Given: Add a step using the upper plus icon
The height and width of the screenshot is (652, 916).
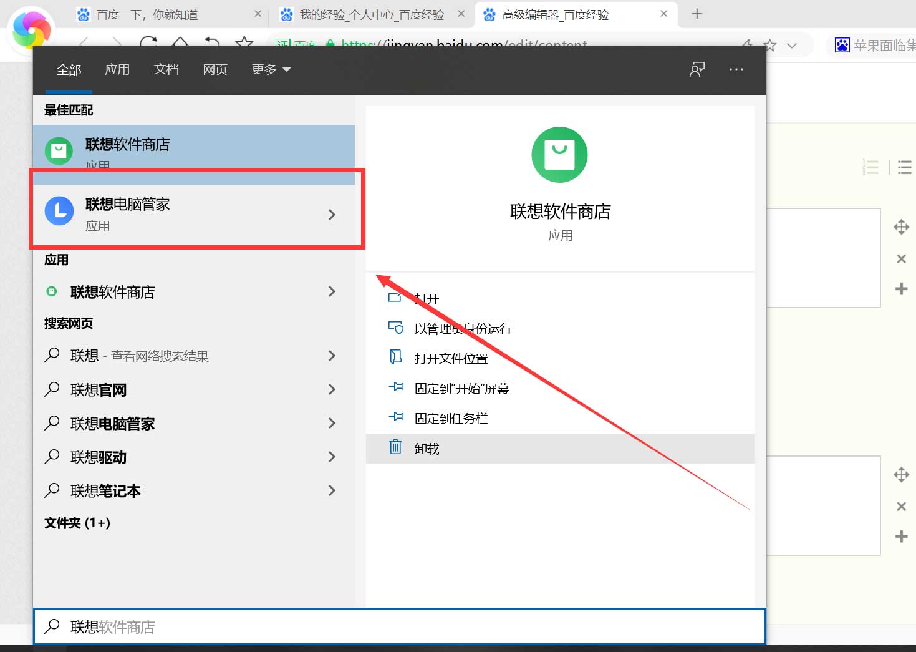Looking at the screenshot, I should pos(901,288).
